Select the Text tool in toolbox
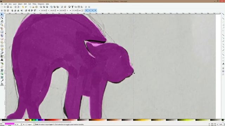 tap(2, 60)
